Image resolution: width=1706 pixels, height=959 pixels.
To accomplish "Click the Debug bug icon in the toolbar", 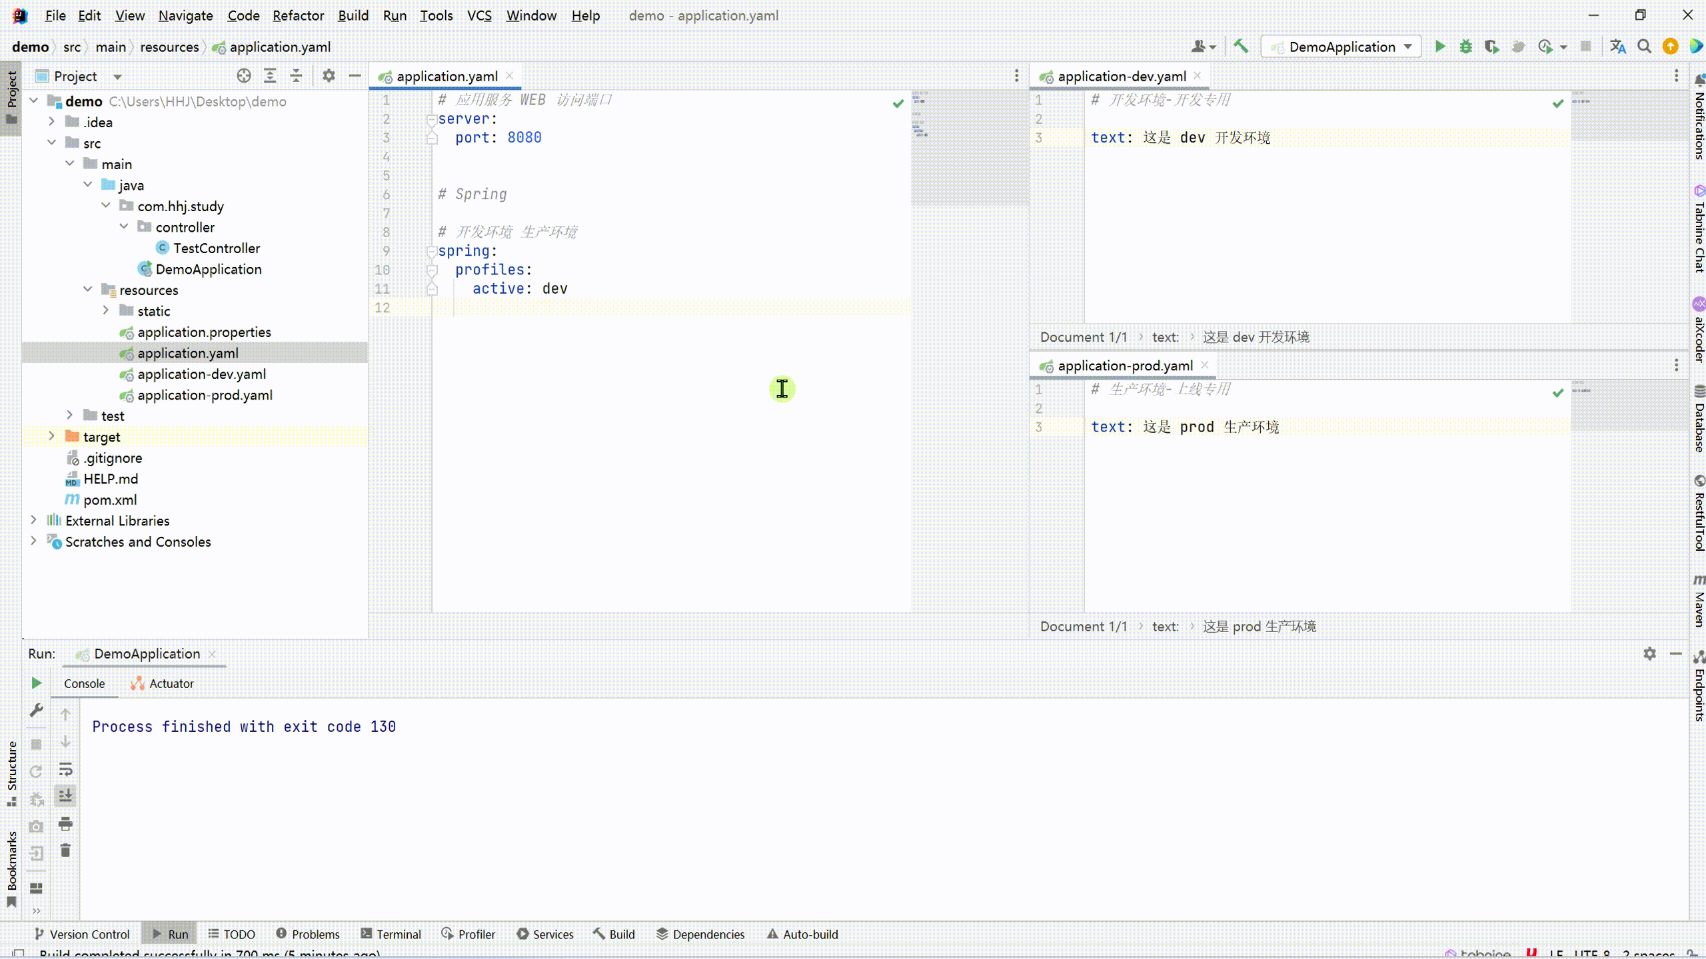I will click(x=1465, y=47).
